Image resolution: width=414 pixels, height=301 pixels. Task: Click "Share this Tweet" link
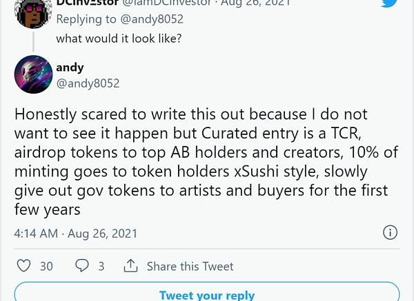tap(190, 266)
